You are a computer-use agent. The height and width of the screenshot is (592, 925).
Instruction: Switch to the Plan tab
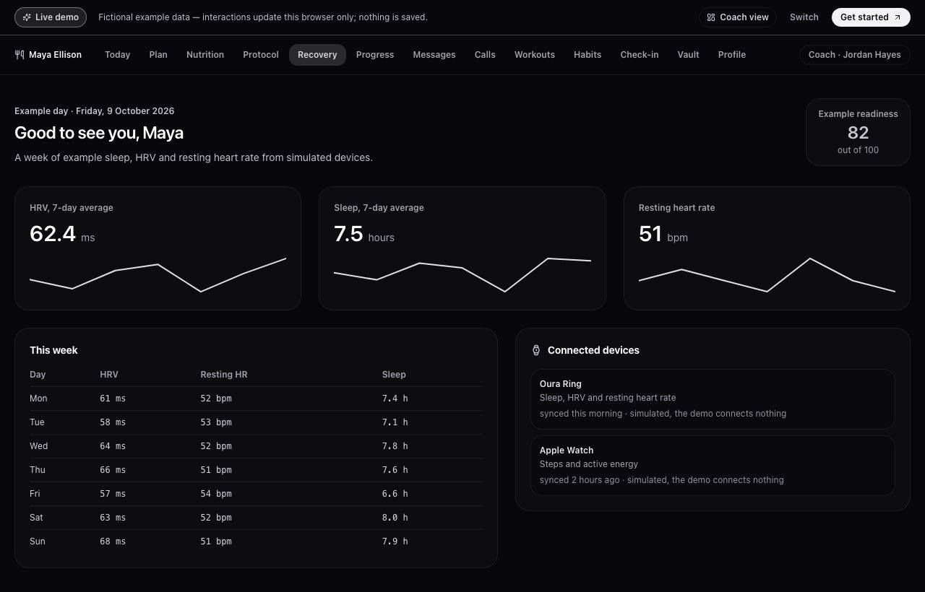[158, 55]
